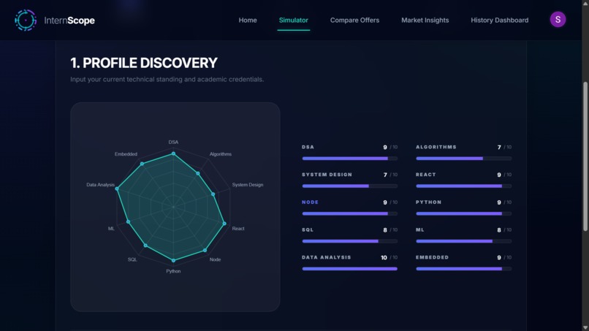The width and height of the screenshot is (589, 331).
Task: Adjust the ML skill slider
Action: click(x=463, y=241)
